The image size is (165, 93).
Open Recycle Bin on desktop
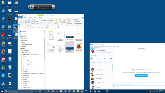coord(3,27)
